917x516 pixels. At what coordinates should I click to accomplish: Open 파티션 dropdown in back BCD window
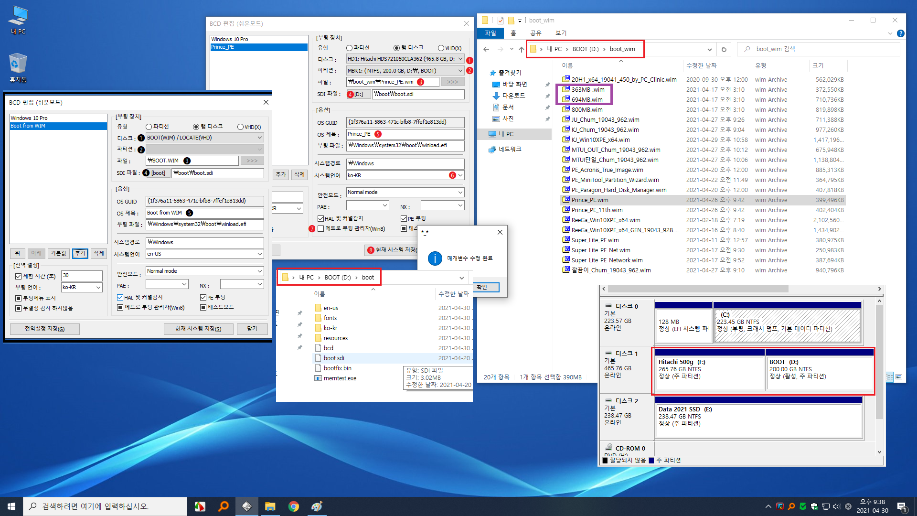(405, 71)
